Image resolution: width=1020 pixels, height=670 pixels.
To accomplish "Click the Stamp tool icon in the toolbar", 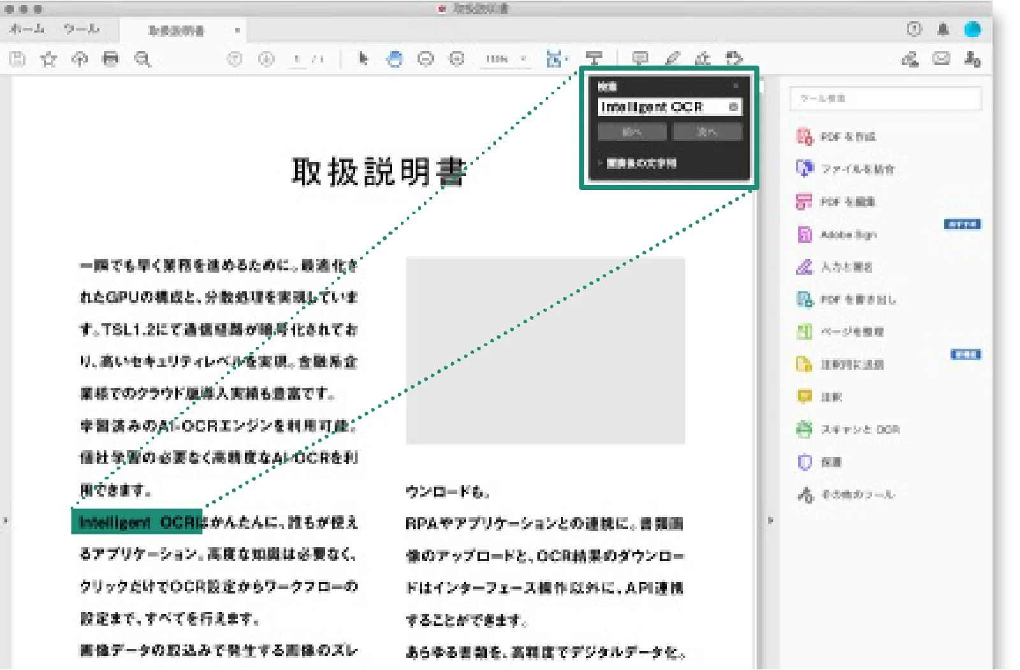I will [734, 59].
